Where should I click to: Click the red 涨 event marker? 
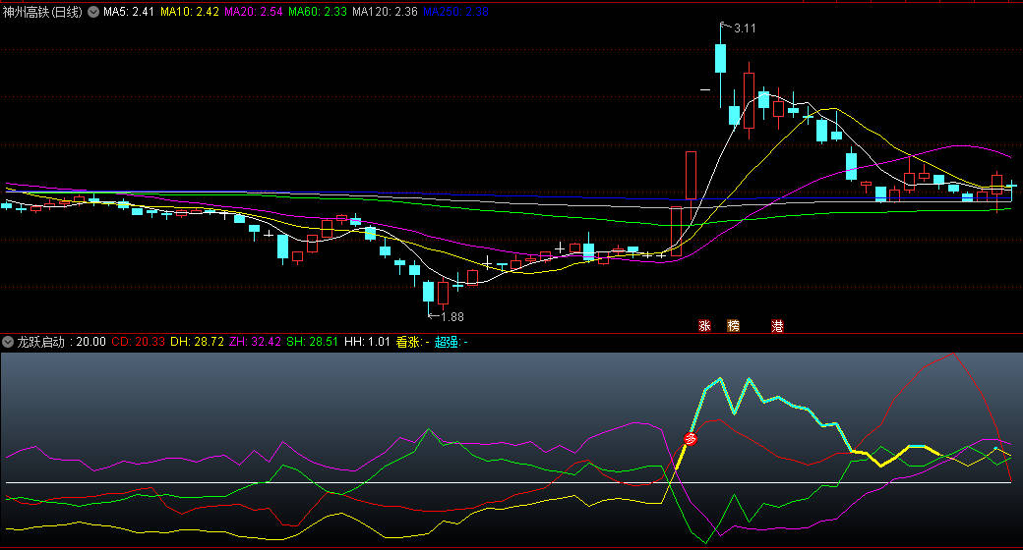[x=704, y=325]
